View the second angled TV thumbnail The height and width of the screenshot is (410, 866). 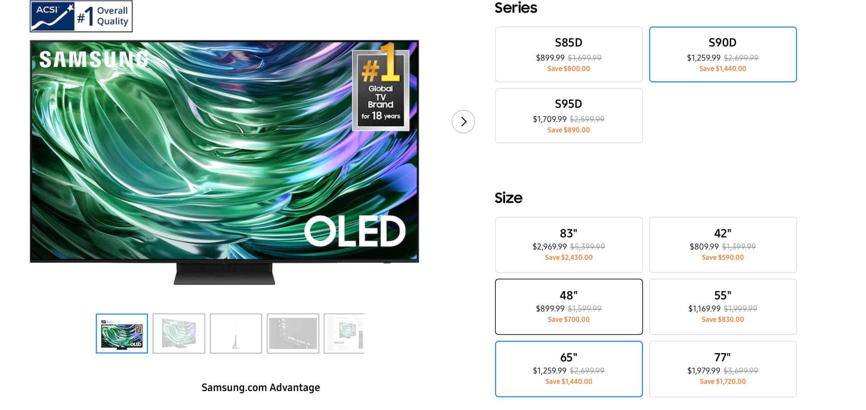[x=179, y=333]
